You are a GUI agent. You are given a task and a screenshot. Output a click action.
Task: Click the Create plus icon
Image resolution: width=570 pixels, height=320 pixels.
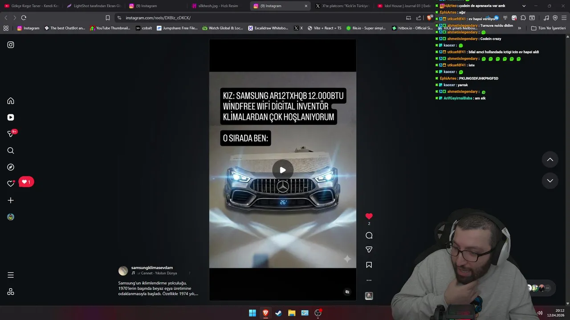point(11,200)
